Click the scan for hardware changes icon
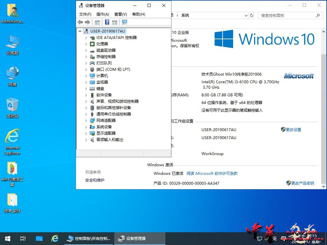327x245 pixels. 125,22
